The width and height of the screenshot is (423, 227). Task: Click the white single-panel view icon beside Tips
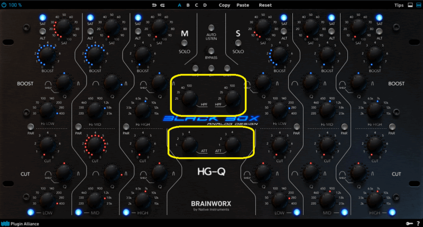coord(410,5)
